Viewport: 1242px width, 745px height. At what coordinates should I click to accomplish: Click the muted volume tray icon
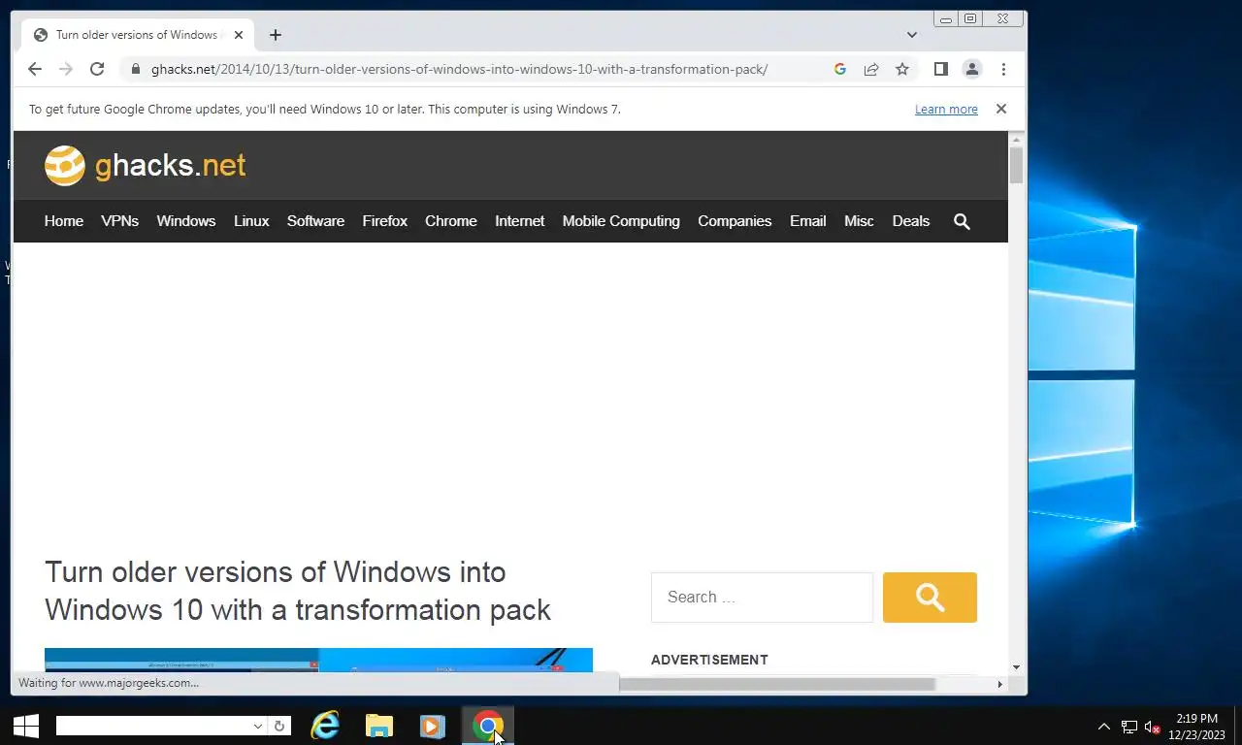pos(1153,727)
